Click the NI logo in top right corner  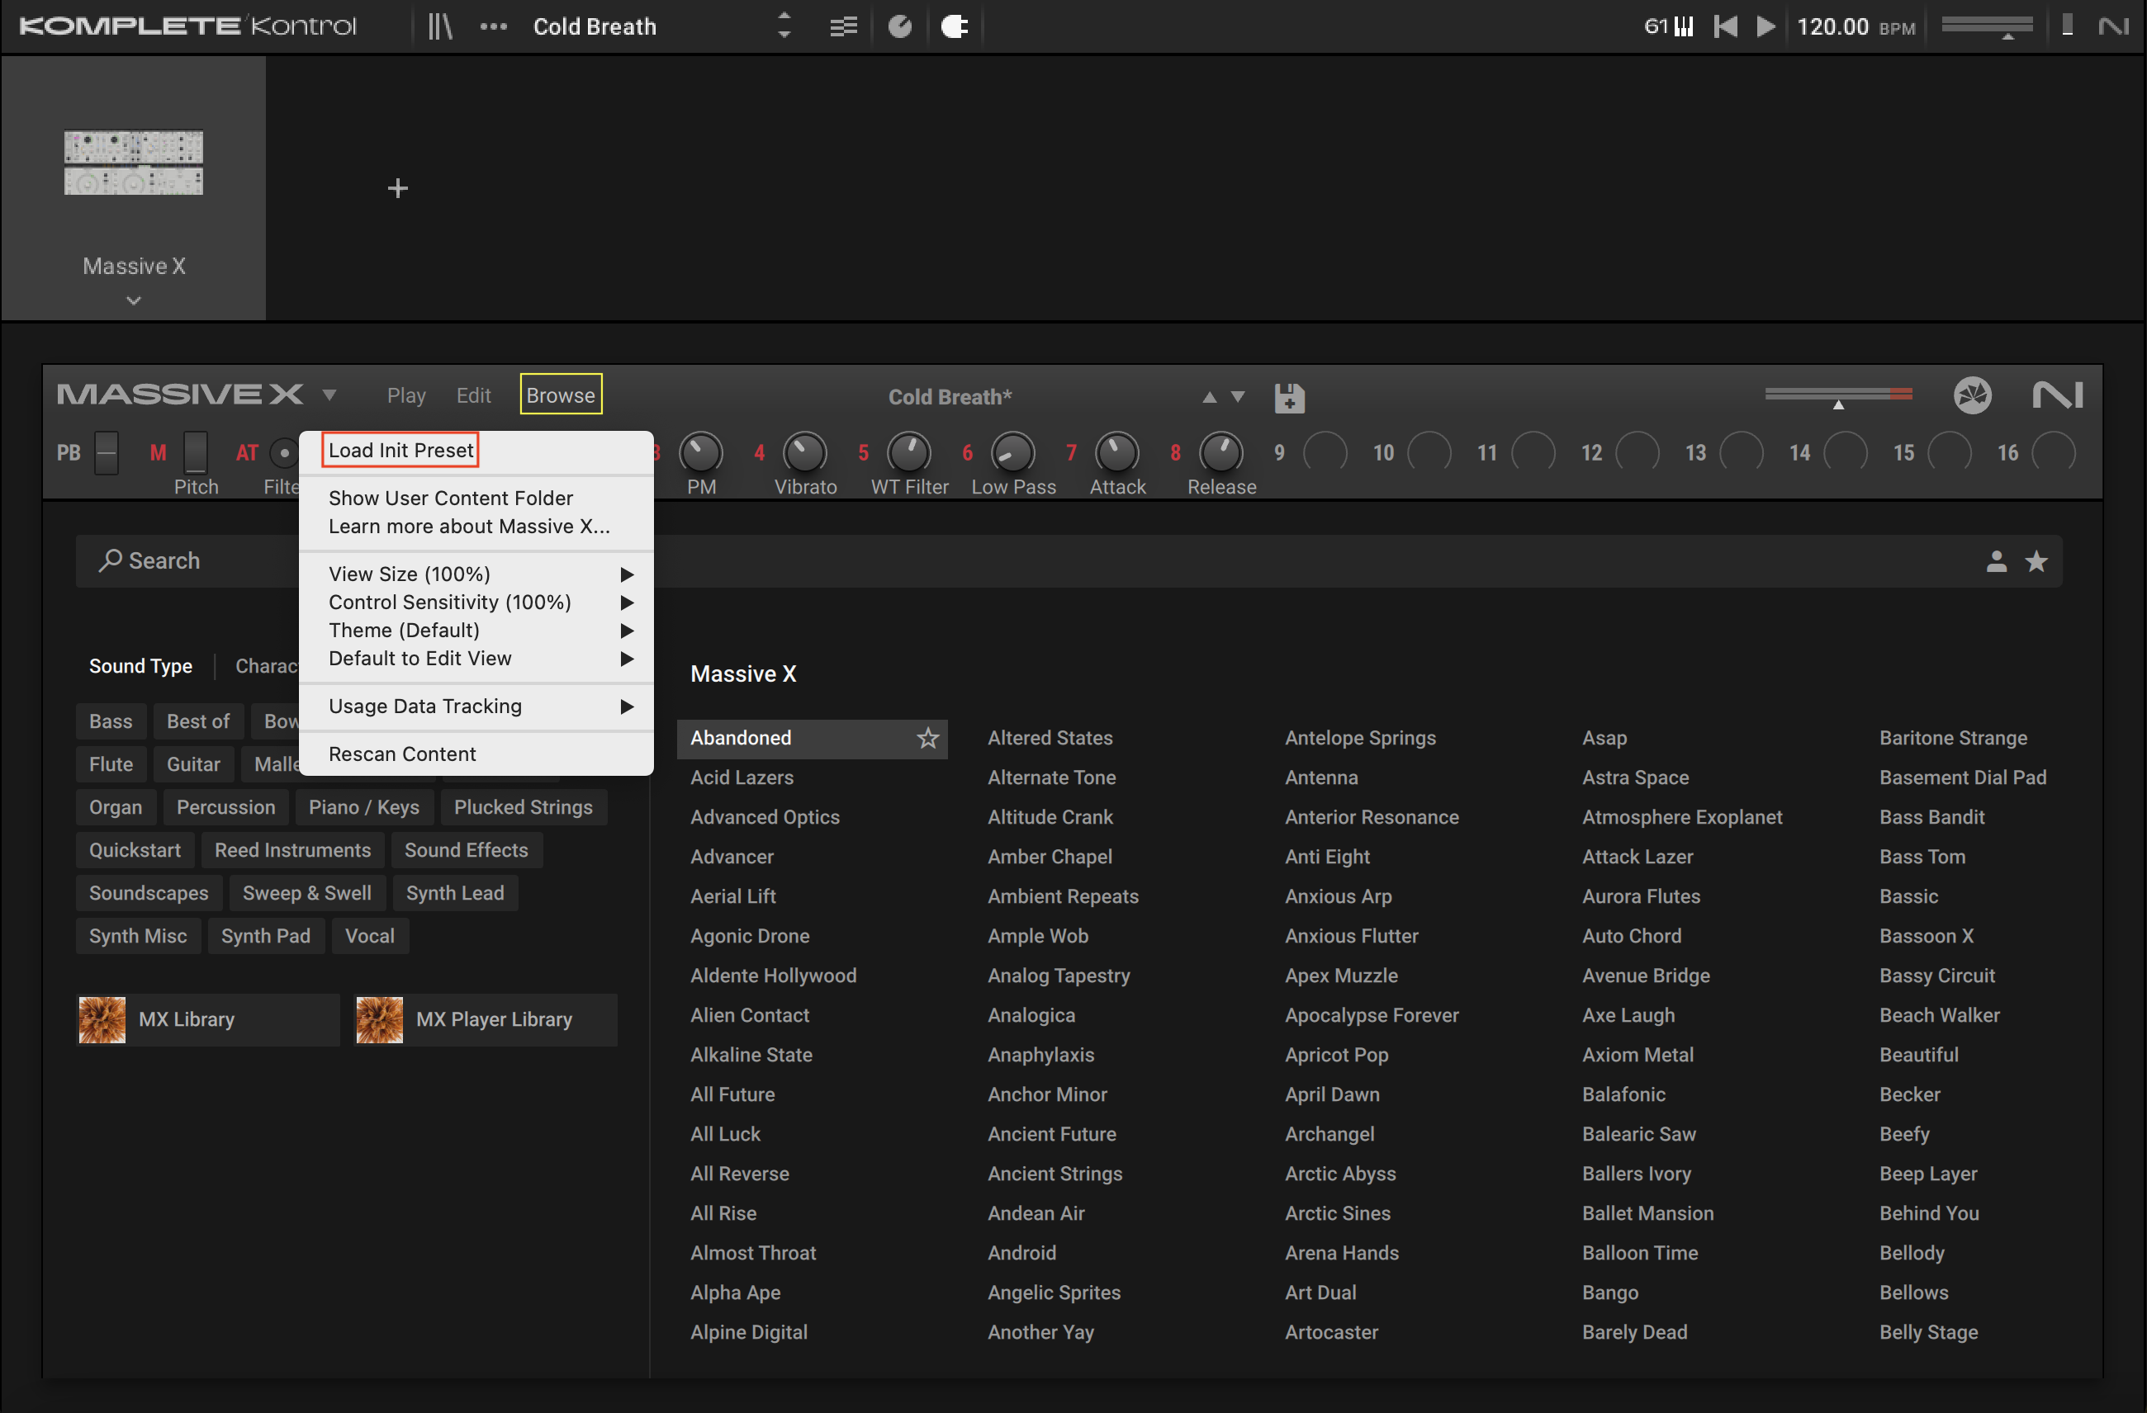click(2114, 26)
